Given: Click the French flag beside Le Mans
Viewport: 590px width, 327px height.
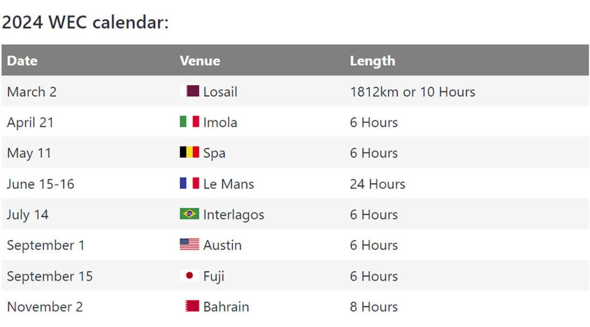Looking at the screenshot, I should click(x=190, y=183).
